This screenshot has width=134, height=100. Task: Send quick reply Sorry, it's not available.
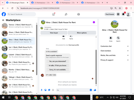pyautogui.click(x=58, y=70)
